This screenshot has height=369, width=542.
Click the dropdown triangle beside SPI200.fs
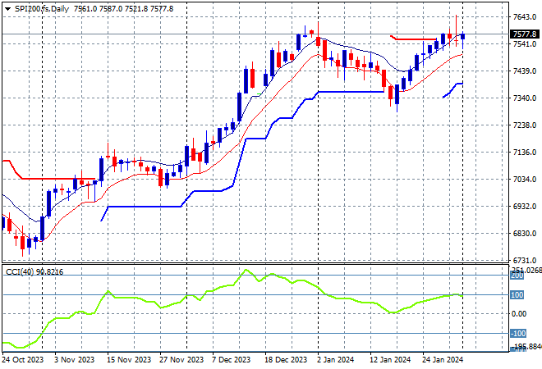7,7
